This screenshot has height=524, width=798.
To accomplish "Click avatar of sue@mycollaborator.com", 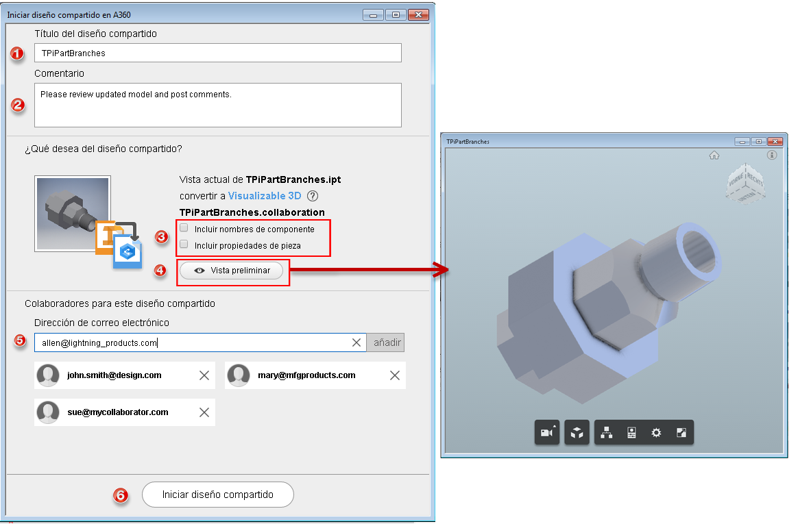I will [49, 412].
